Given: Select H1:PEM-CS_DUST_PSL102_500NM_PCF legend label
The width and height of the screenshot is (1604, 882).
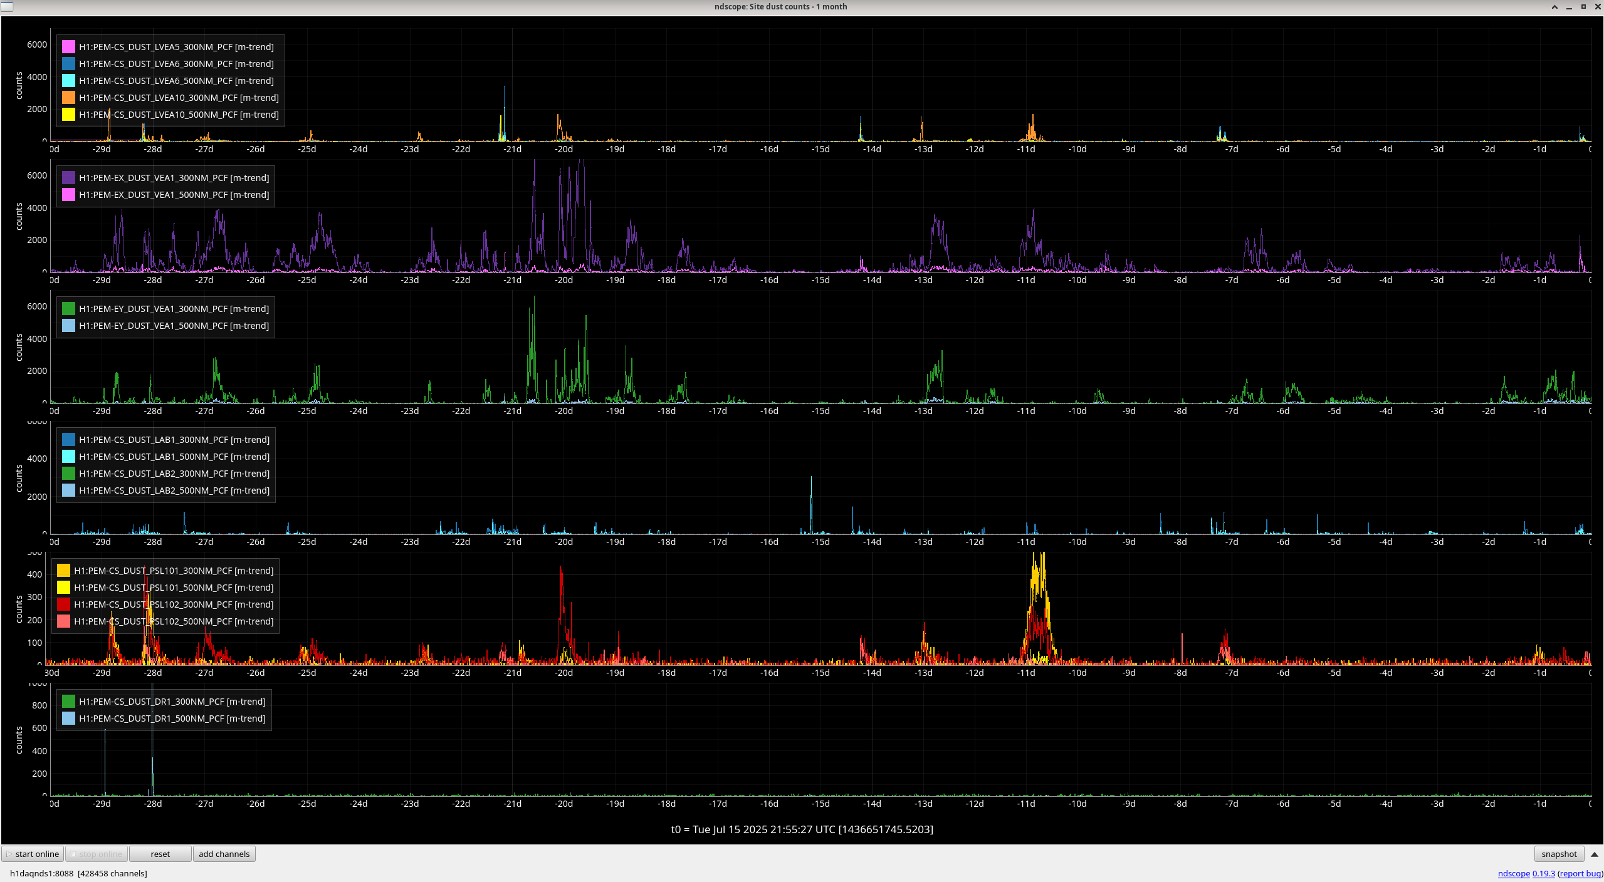Looking at the screenshot, I should click(174, 621).
